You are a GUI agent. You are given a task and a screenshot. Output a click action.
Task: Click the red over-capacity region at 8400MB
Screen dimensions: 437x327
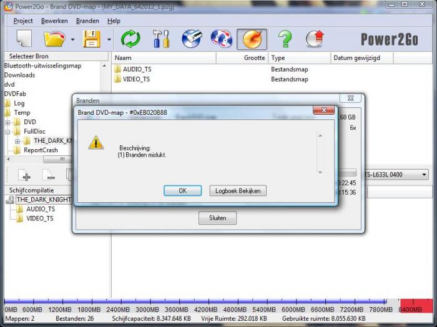pos(416,306)
